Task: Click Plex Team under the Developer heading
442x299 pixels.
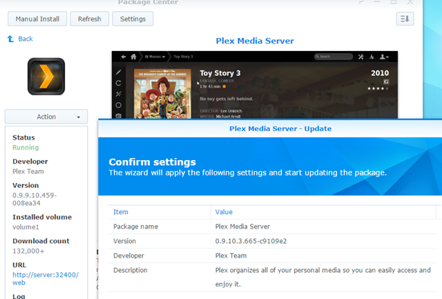Action: 28,171
